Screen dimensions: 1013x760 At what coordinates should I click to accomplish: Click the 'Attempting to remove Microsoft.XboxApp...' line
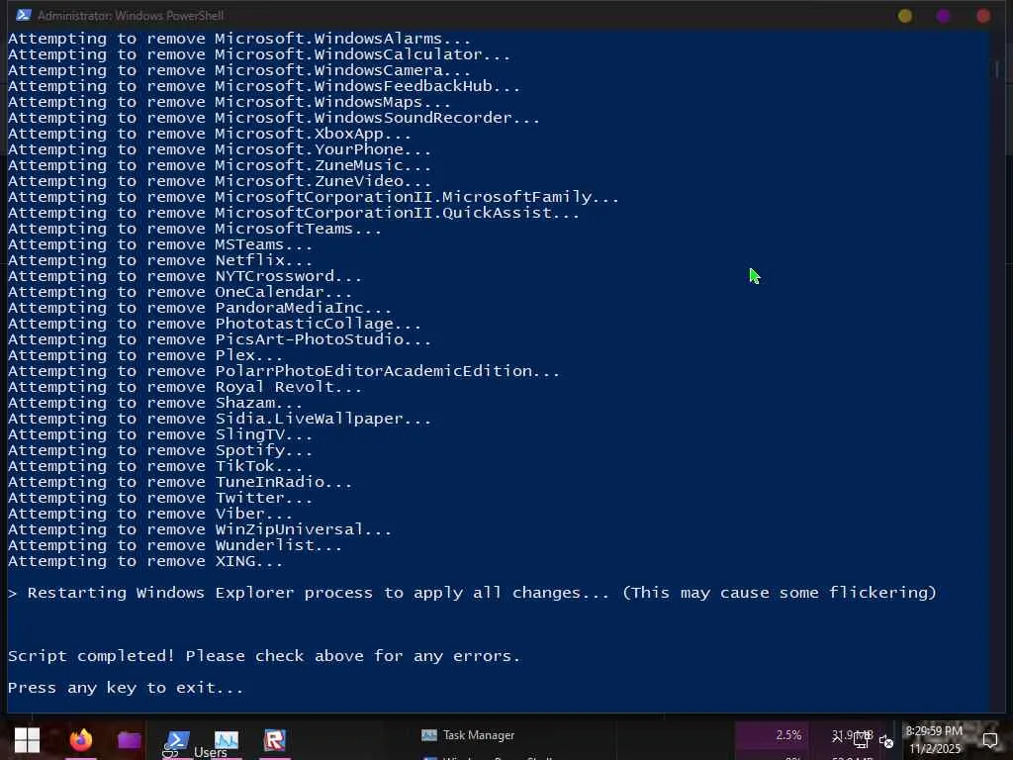click(x=210, y=134)
